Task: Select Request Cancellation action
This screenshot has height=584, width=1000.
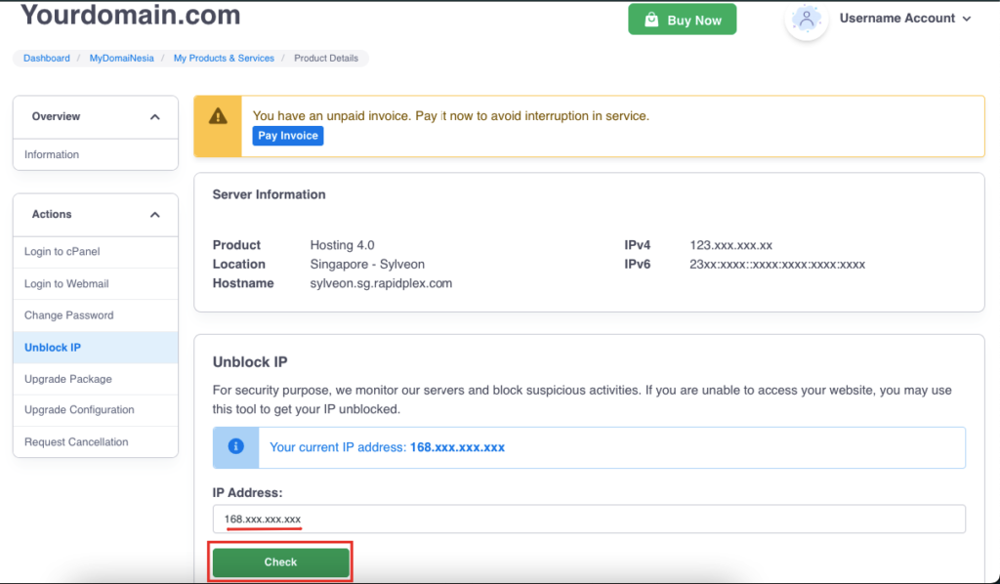Action: (x=96, y=441)
